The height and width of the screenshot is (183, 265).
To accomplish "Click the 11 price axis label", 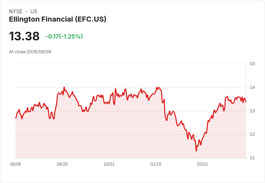I will tap(252, 158).
